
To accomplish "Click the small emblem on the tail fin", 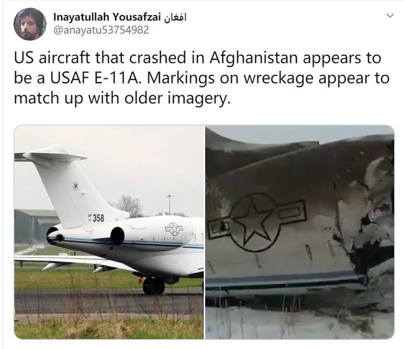I will [x=75, y=185].
